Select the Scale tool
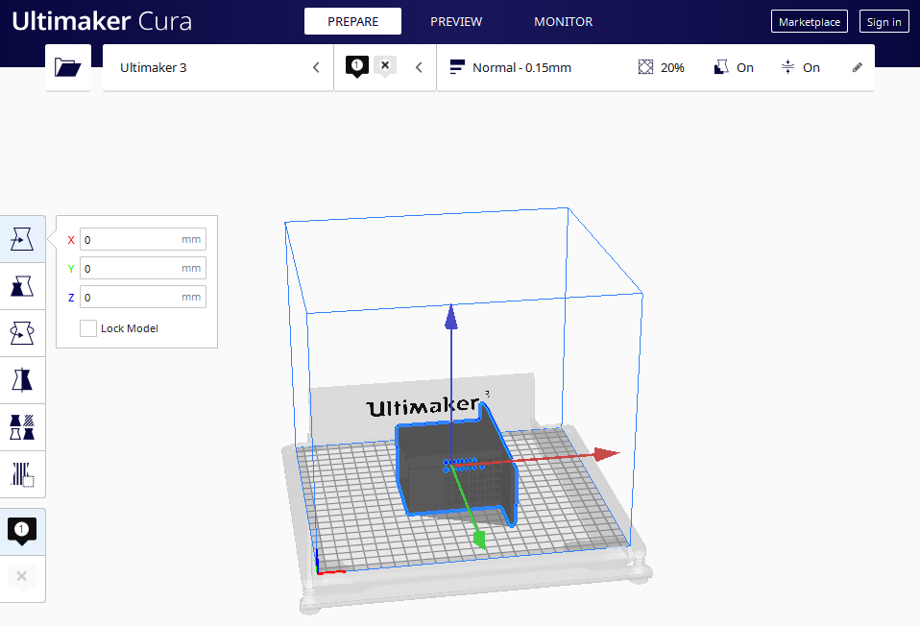The image size is (920, 626). tap(22, 286)
